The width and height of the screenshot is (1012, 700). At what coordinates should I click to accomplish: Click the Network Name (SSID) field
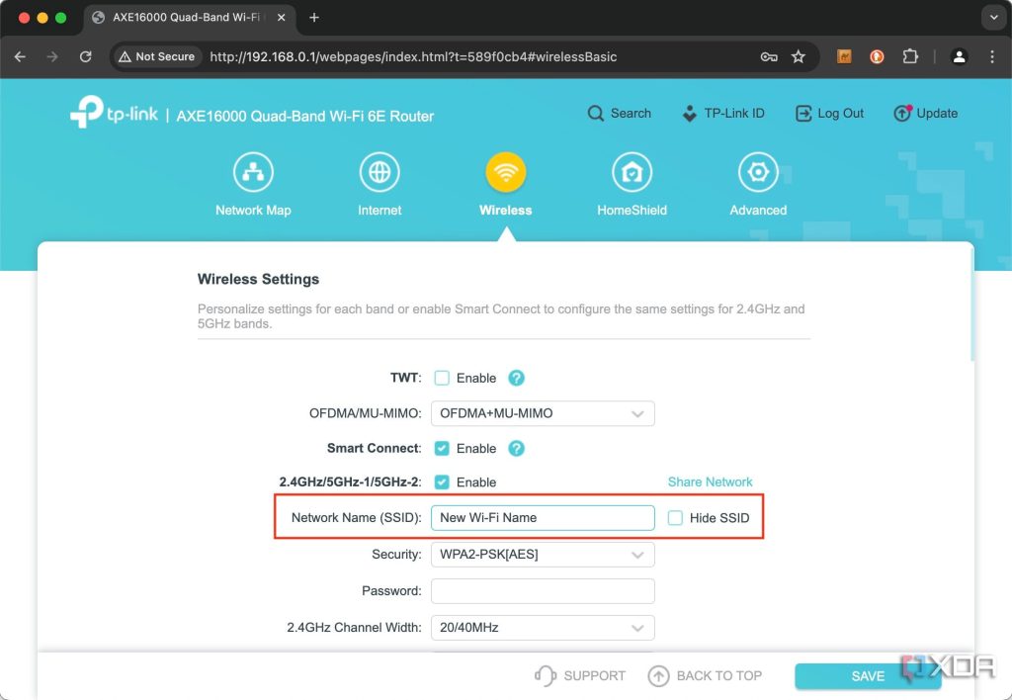[543, 518]
